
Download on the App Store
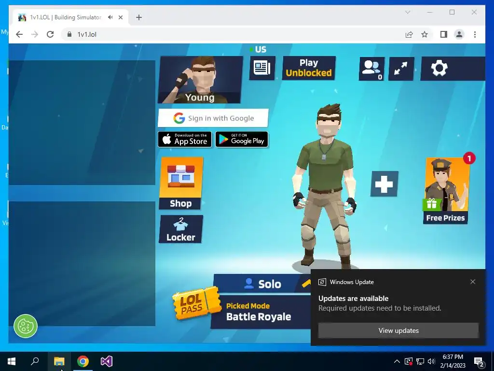coord(185,139)
